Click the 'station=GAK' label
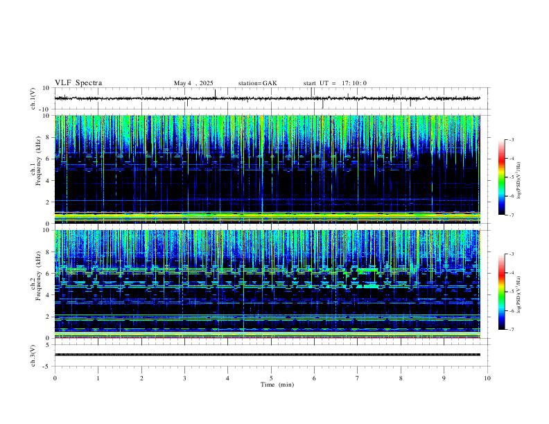The width and height of the screenshot is (549, 424). coord(257,83)
